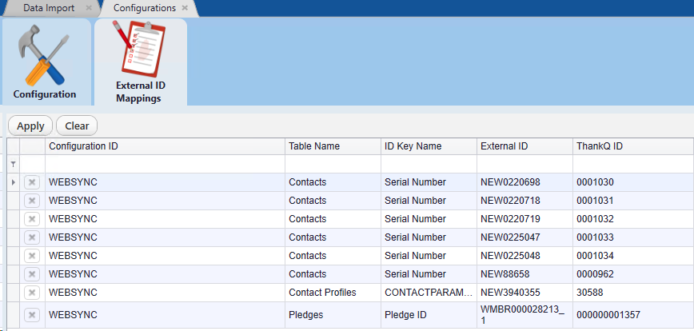
Task: Select ThankQ ID cell 0001031
Action: 633,201
